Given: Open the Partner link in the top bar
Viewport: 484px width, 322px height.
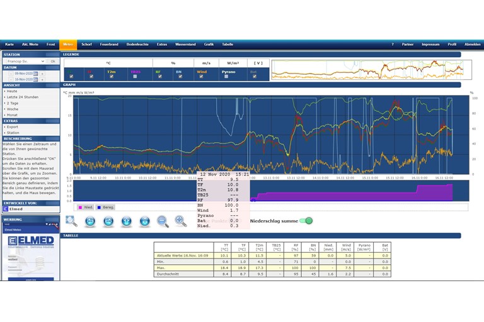Looking at the screenshot, I should (408, 45).
